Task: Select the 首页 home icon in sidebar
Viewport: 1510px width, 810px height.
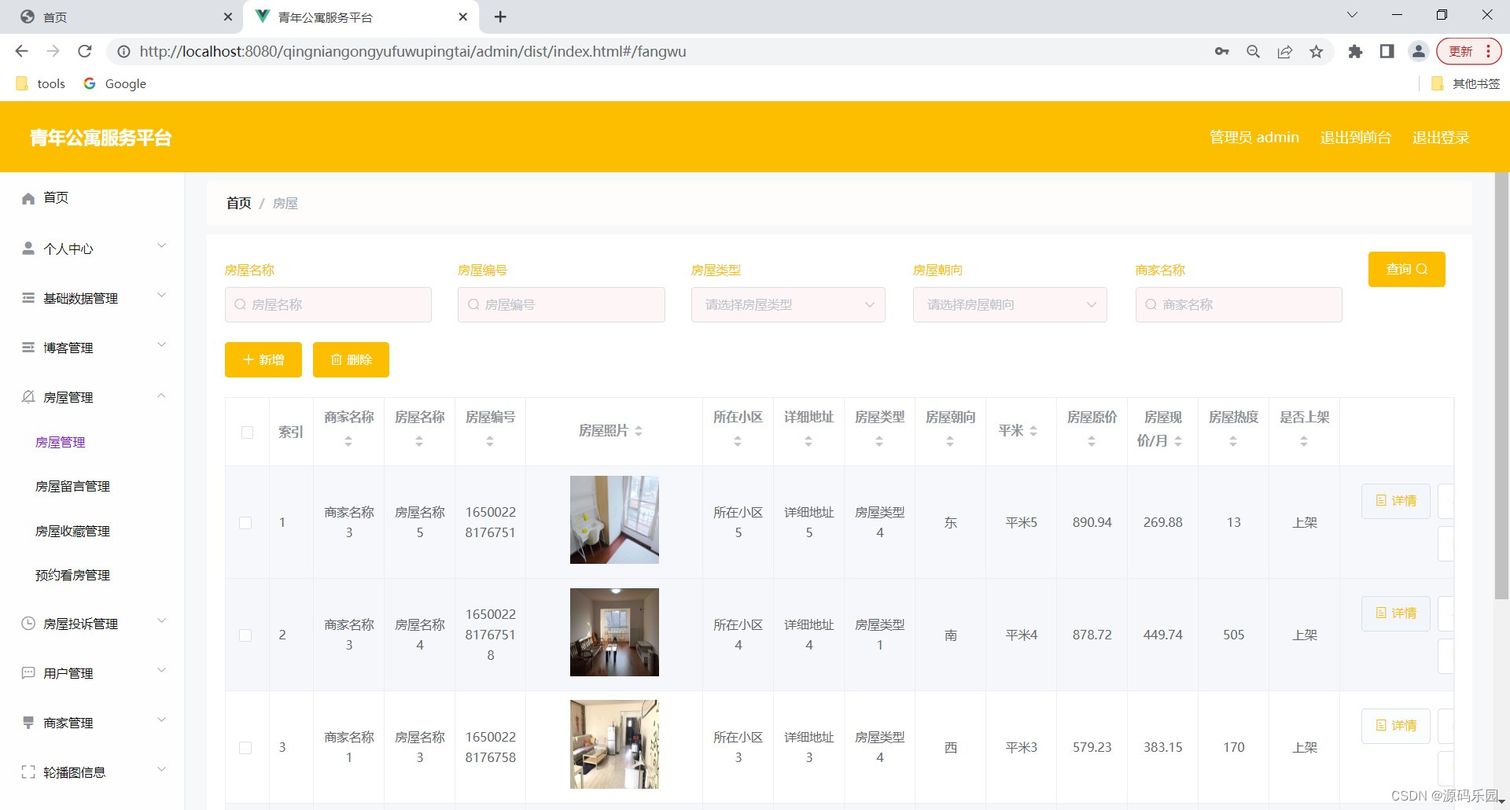Action: [x=28, y=198]
